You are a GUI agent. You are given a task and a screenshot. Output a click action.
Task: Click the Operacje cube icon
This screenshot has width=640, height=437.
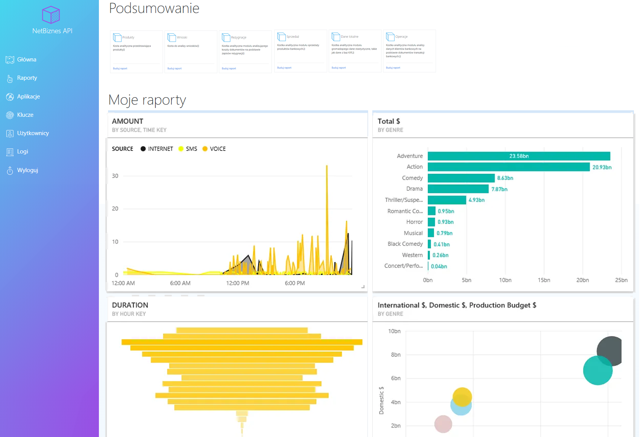click(390, 37)
